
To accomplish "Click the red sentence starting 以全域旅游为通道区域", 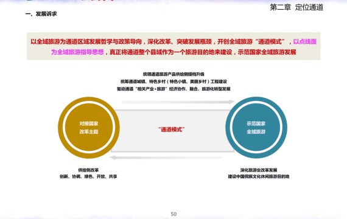I will point(161,41).
